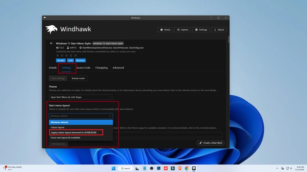The width and height of the screenshot is (307, 172).
Task: Click the version 1.5.1 label
Action: (61, 47)
